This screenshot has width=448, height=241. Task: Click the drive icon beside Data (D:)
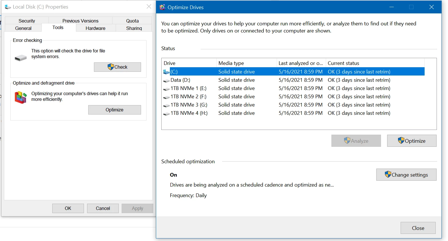166,81
